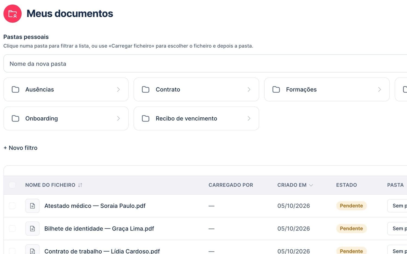This screenshot has width=407, height=254.
Task: Open Formações folder via its chevron
Action: pyautogui.click(x=379, y=89)
